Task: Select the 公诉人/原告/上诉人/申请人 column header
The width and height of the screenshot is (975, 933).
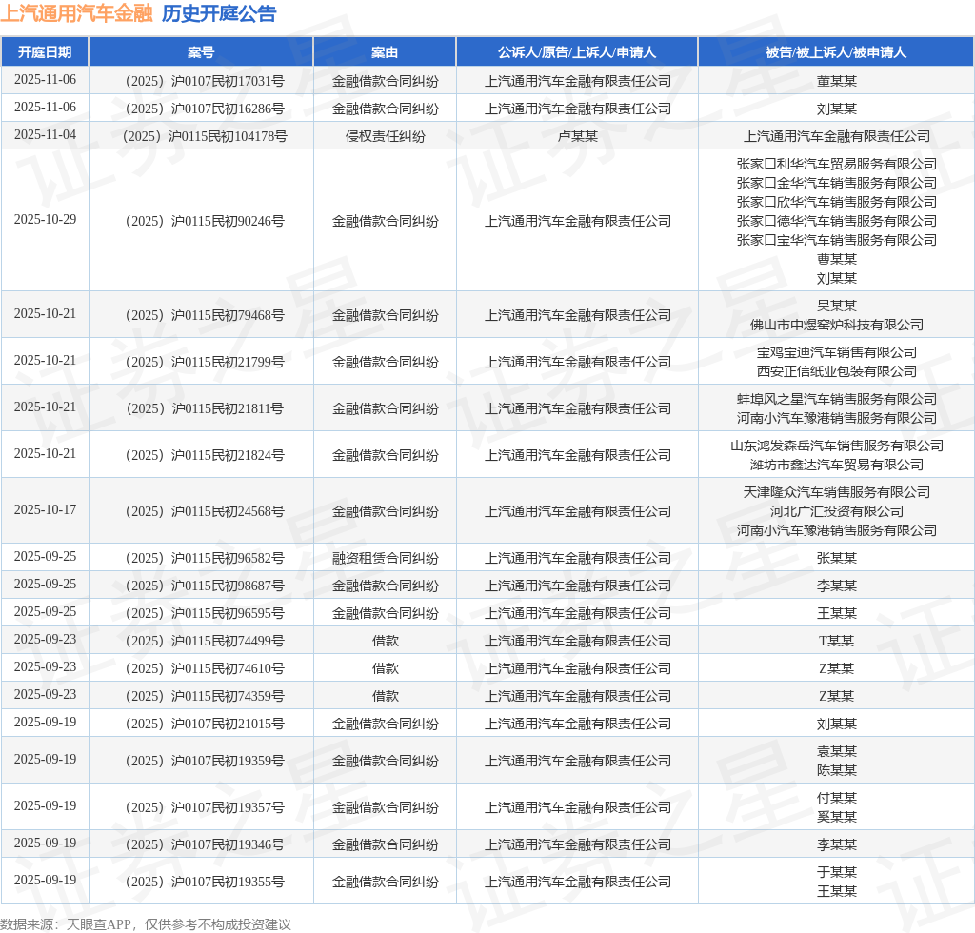Action: point(577,52)
